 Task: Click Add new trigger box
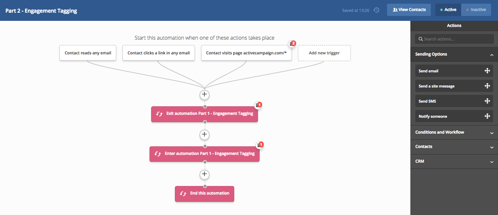[x=324, y=53]
